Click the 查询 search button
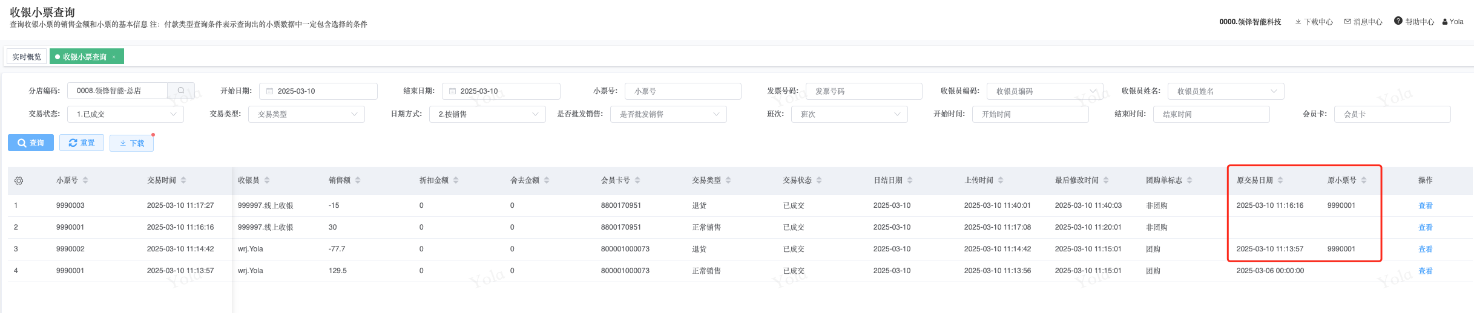This screenshot has height=313, width=1474. click(31, 143)
